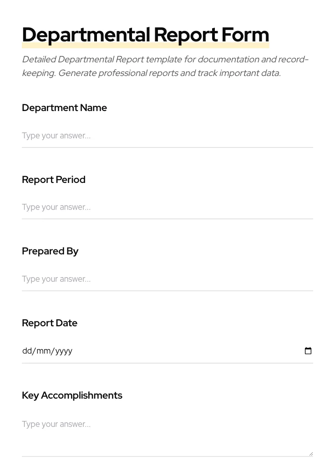Click the Prepared By answer field

point(137,279)
